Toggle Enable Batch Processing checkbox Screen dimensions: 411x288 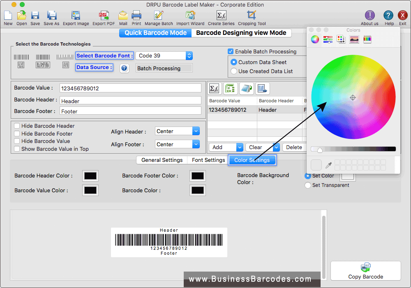(x=231, y=51)
